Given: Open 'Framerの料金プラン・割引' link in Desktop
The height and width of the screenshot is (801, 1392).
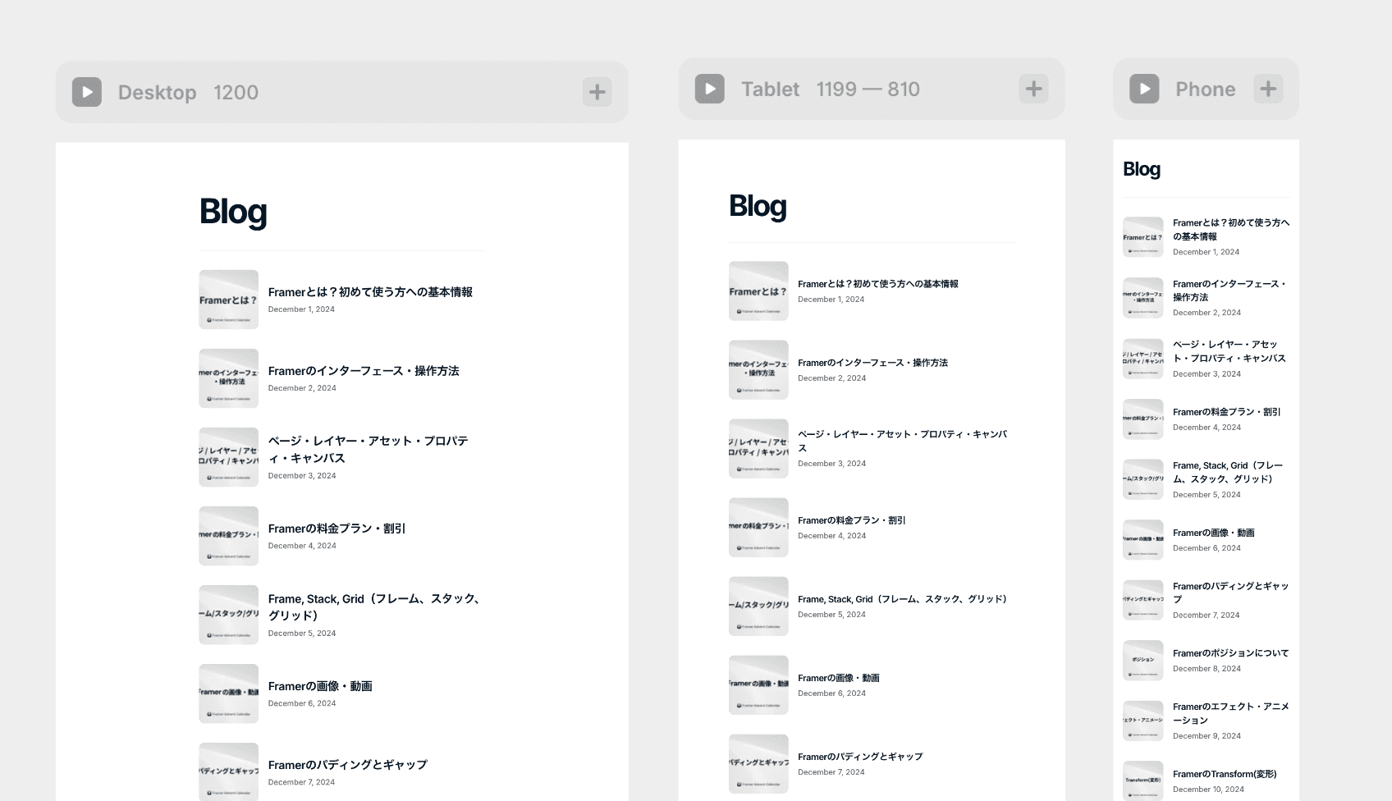Looking at the screenshot, I should click(337, 529).
